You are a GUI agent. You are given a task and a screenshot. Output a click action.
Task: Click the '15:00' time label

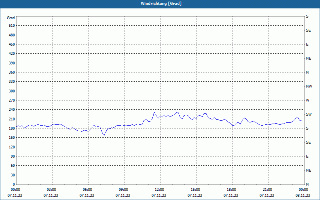(x=196, y=190)
